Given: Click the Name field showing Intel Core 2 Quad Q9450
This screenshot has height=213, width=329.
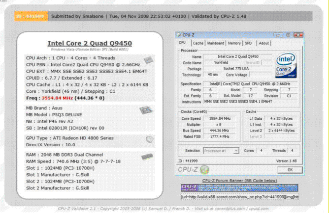Looking at the screenshot, I should pos(238,56).
